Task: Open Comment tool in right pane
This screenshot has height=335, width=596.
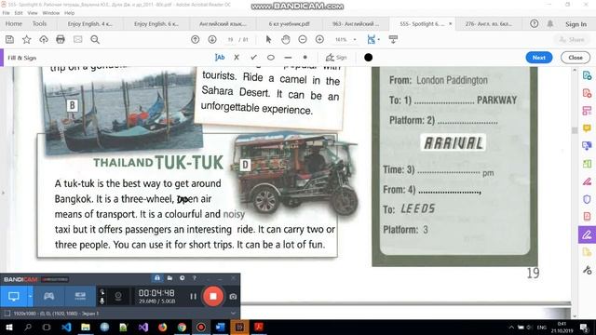Action: pos(587,128)
